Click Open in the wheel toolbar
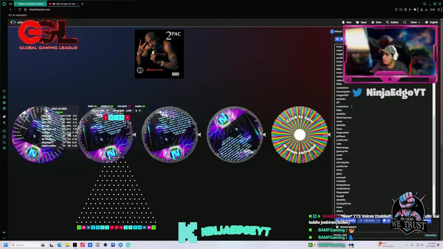 (x=361, y=22)
